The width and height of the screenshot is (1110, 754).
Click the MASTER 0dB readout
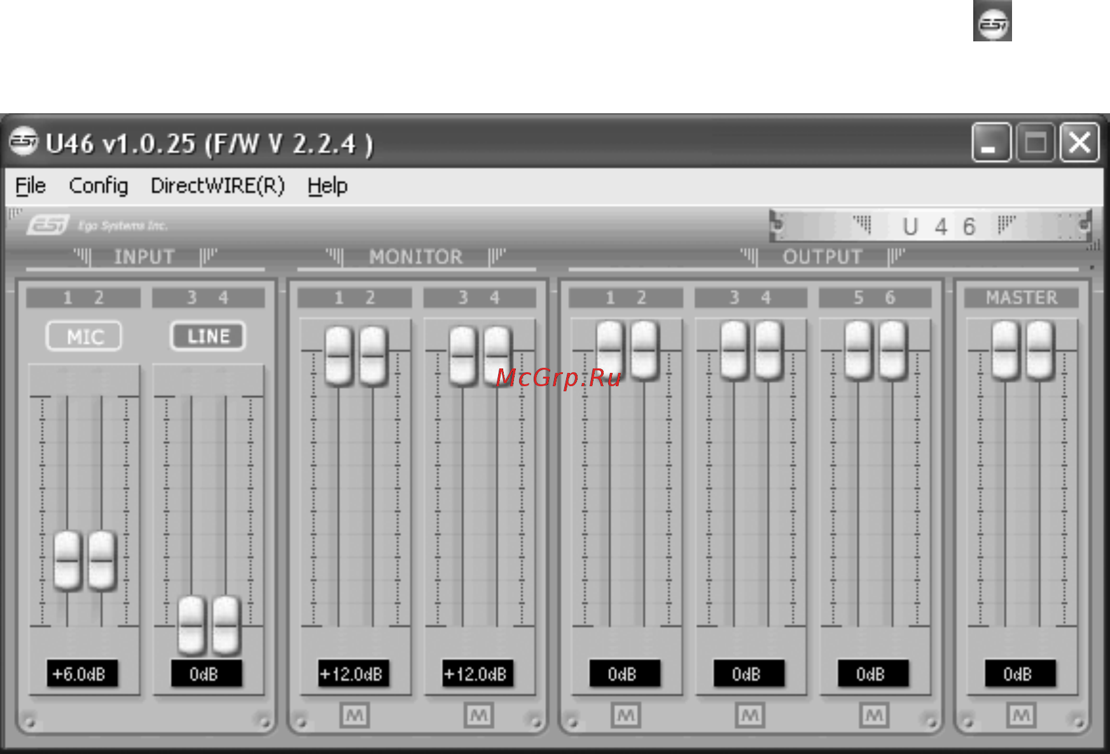pos(1020,673)
